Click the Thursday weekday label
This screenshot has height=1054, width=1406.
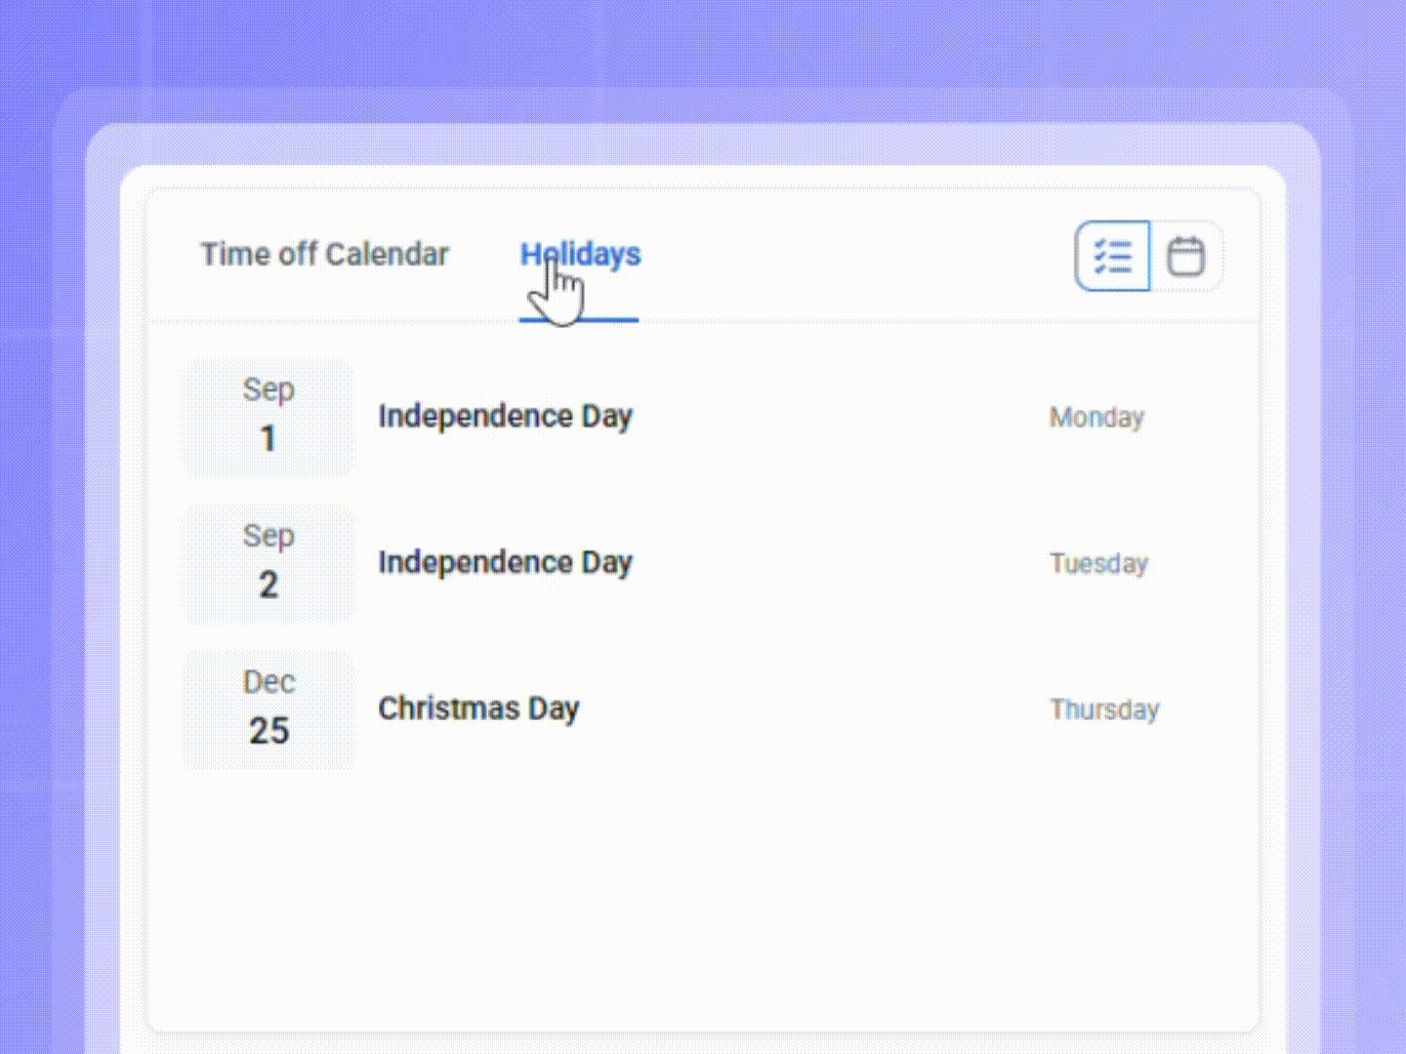click(1104, 710)
